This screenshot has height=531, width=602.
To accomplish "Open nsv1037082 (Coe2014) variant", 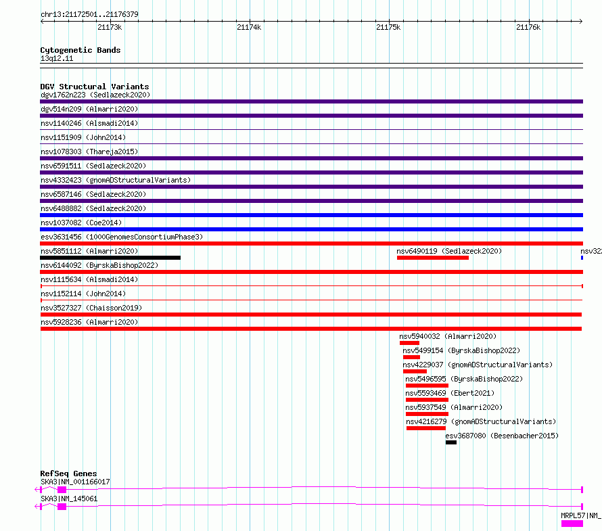I will coord(81,223).
